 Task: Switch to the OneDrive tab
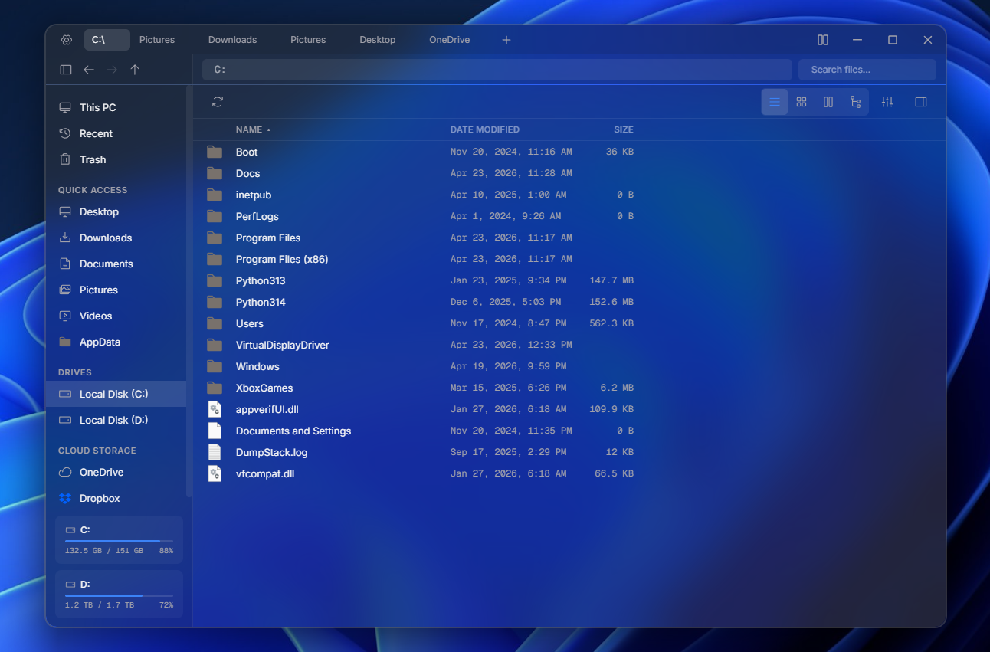[449, 40]
